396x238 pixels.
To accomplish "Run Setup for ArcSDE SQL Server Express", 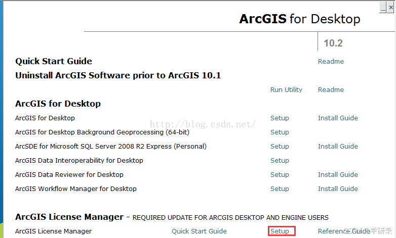I will [x=280, y=146].
